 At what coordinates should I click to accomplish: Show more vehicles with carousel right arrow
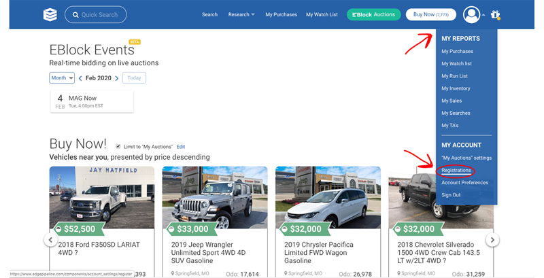(x=492, y=239)
